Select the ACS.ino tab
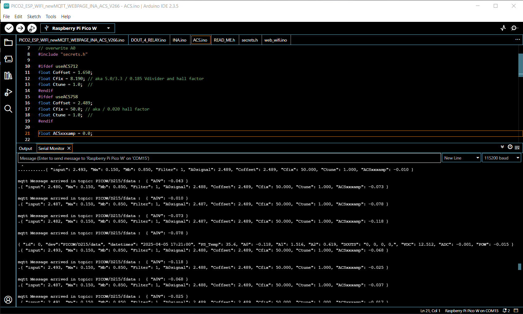Viewport: 523px width, 314px height. pos(200,40)
